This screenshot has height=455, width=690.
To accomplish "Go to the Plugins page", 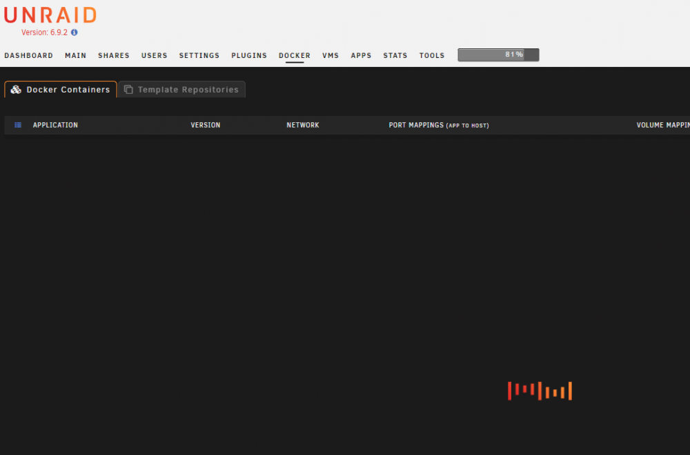I will (249, 55).
